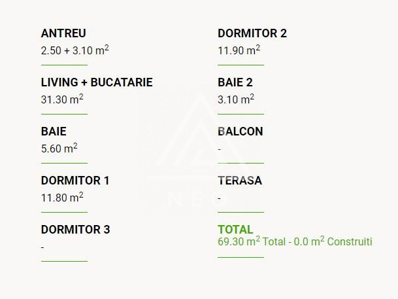Select the 5.60 m² bathroom value

click(59, 148)
